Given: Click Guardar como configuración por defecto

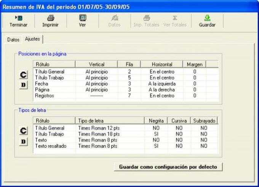Looking at the screenshot, I should click(168, 167).
